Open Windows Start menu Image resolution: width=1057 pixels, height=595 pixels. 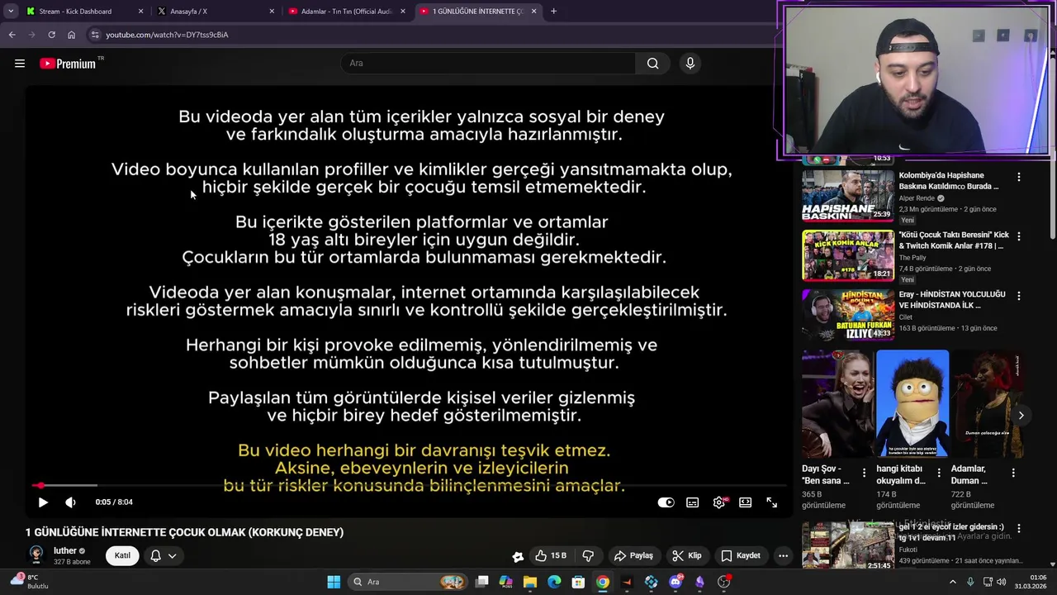tap(334, 582)
